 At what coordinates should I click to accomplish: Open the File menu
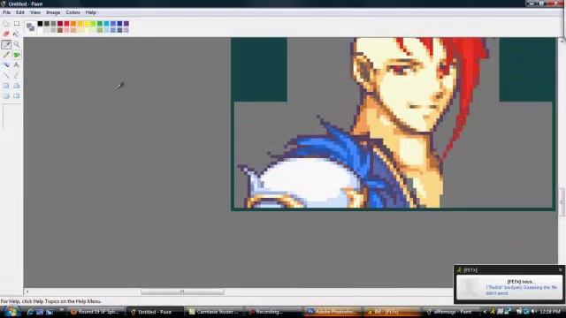click(x=6, y=12)
